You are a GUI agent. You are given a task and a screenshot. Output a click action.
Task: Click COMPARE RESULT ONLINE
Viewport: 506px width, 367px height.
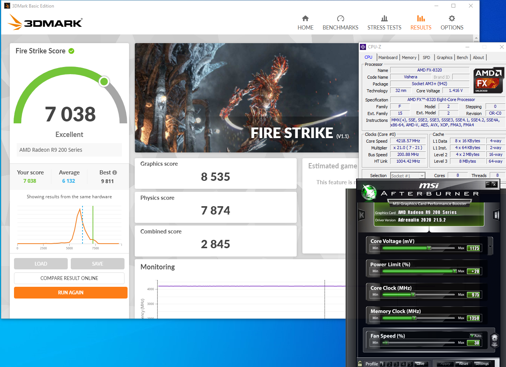(69, 278)
